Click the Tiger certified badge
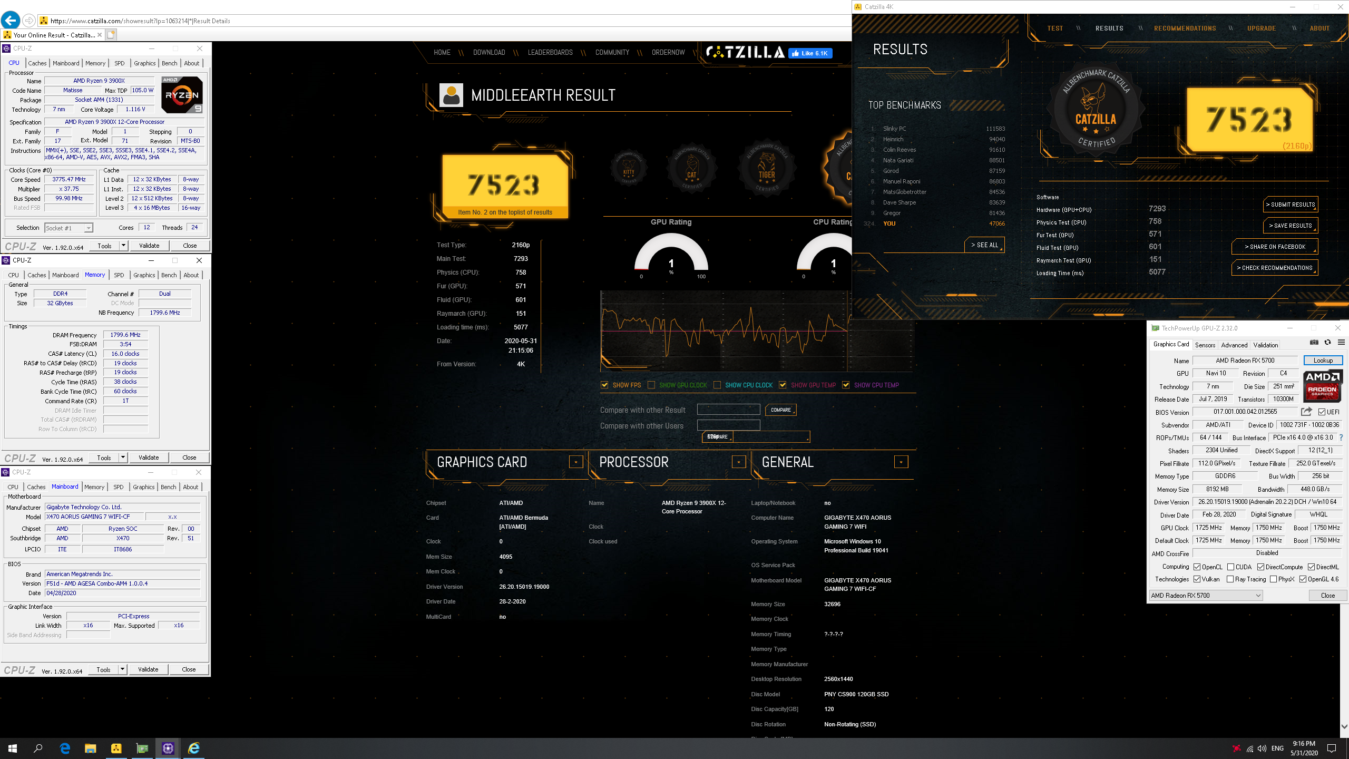The width and height of the screenshot is (1349, 759). (x=767, y=169)
